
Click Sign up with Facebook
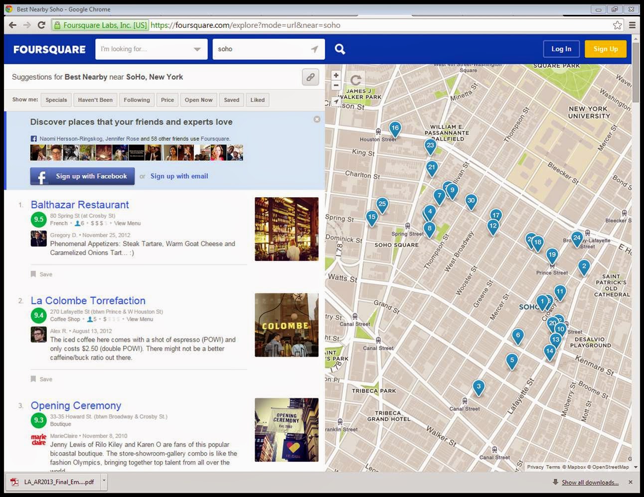coord(82,176)
